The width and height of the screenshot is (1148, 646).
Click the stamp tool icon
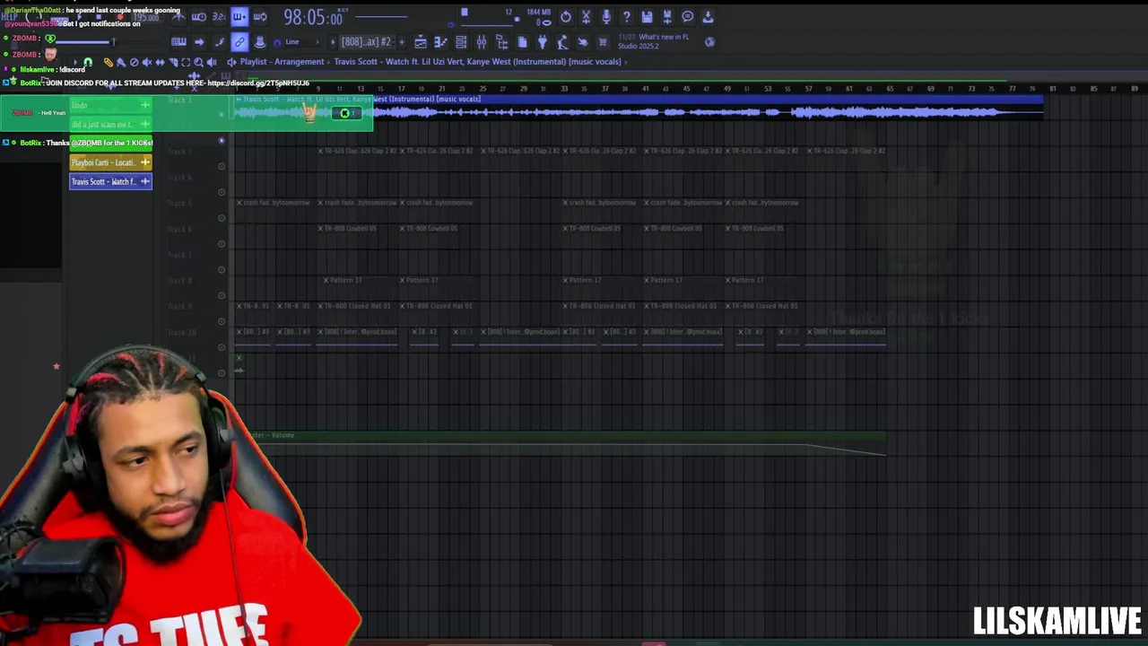tap(260, 42)
